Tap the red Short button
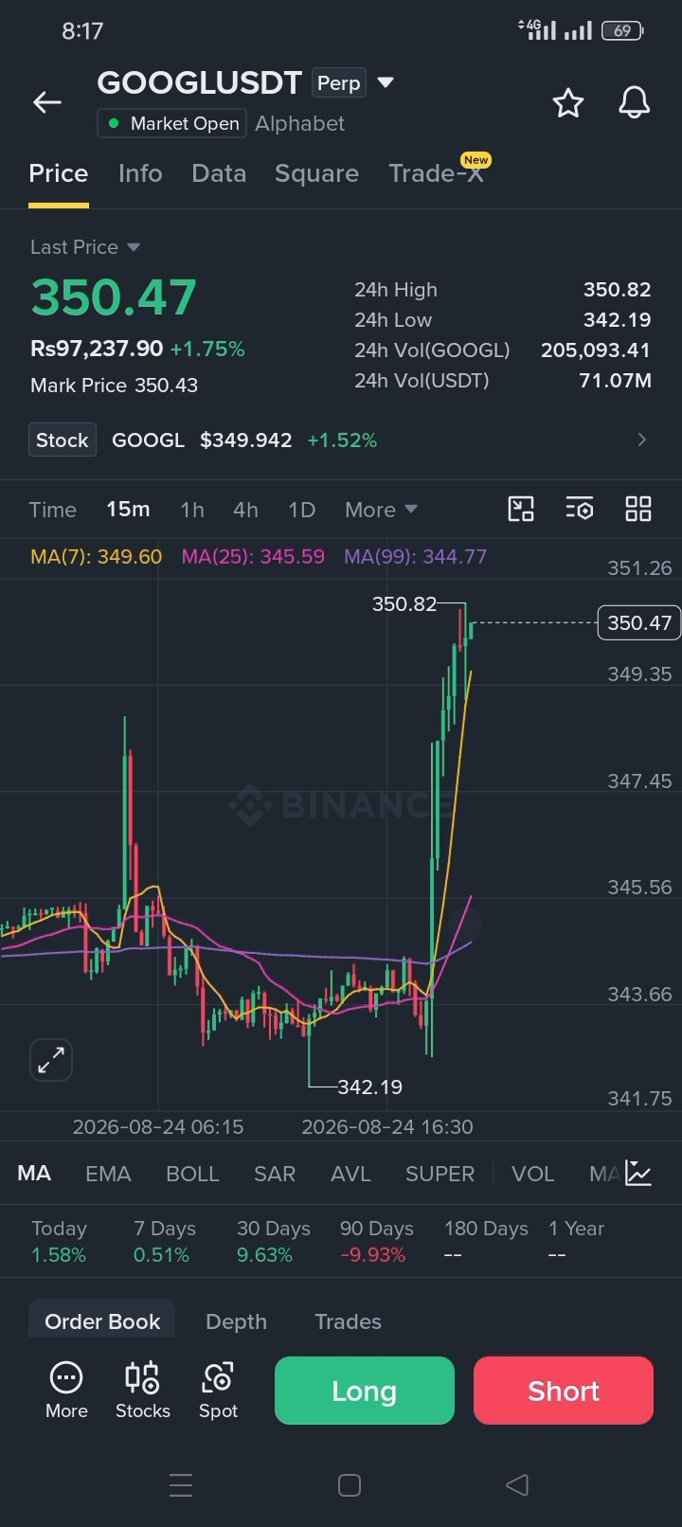 click(x=564, y=1390)
